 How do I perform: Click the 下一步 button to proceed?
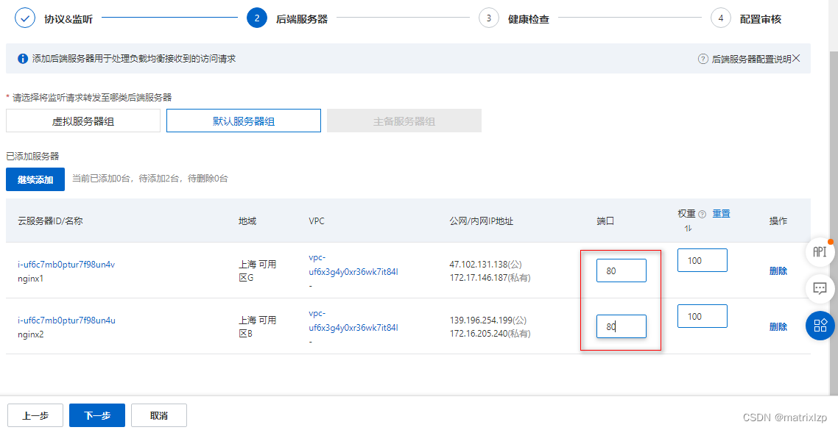pos(96,415)
